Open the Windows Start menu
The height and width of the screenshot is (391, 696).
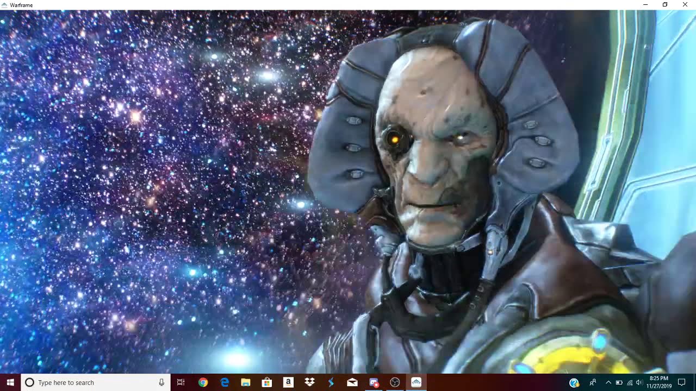[10, 382]
